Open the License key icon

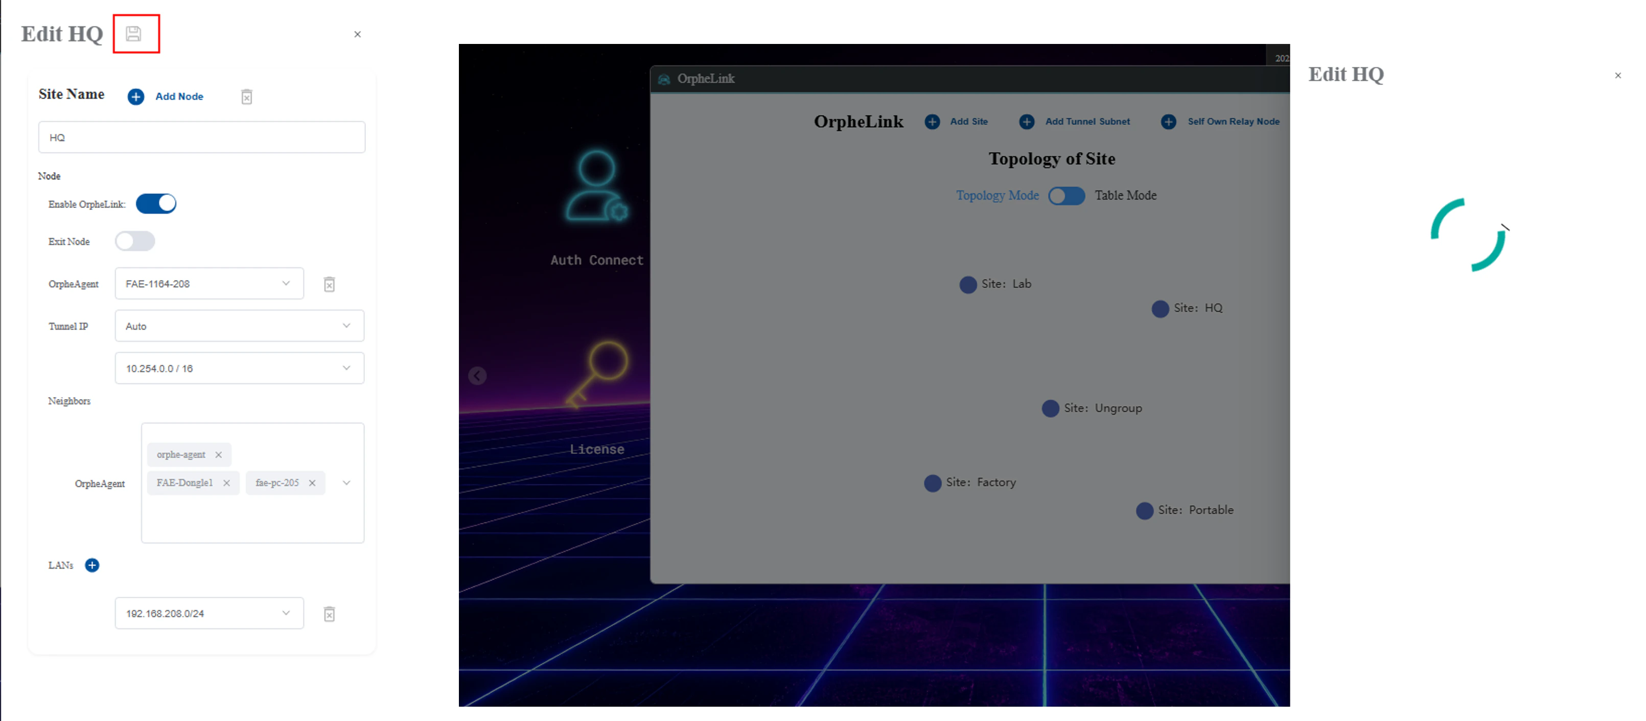coord(597,375)
